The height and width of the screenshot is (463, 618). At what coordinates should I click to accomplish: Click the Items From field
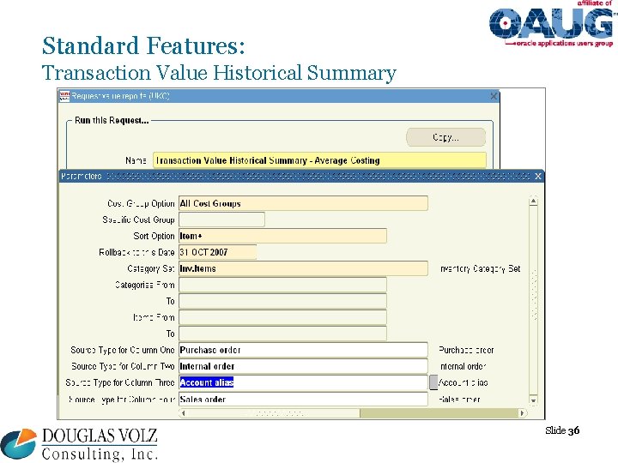(x=282, y=317)
